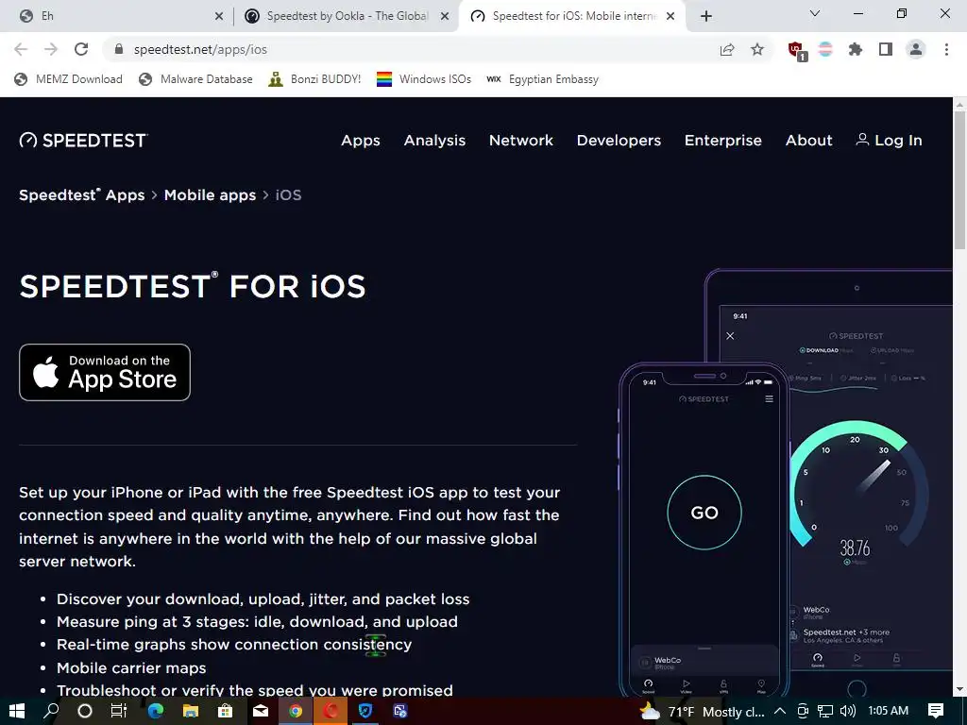Open the uBlock shield extension icon
967x725 pixels.
pyautogui.click(x=796, y=51)
